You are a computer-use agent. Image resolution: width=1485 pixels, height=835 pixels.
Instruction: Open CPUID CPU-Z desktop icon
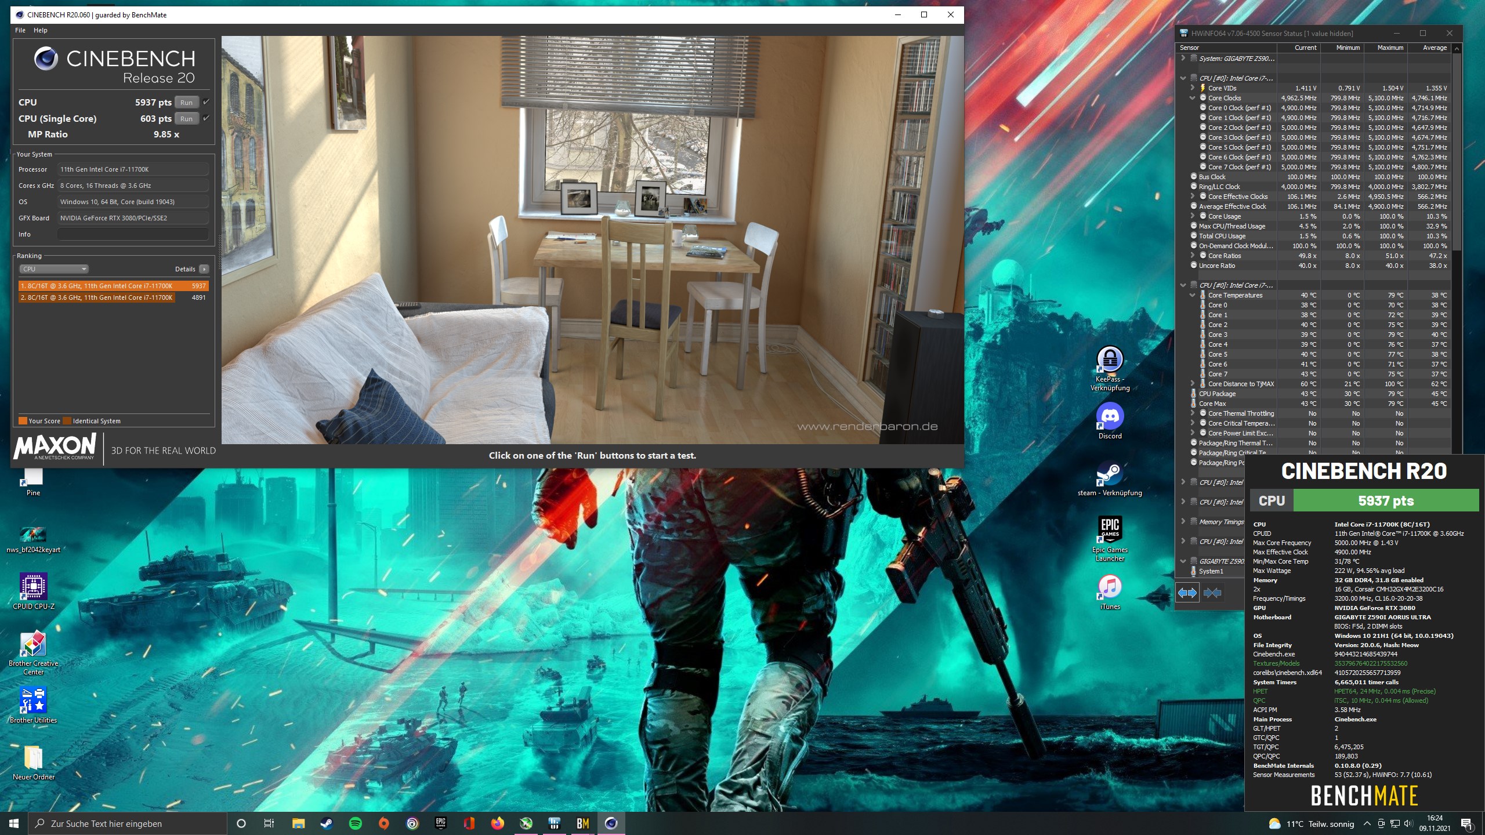[34, 591]
